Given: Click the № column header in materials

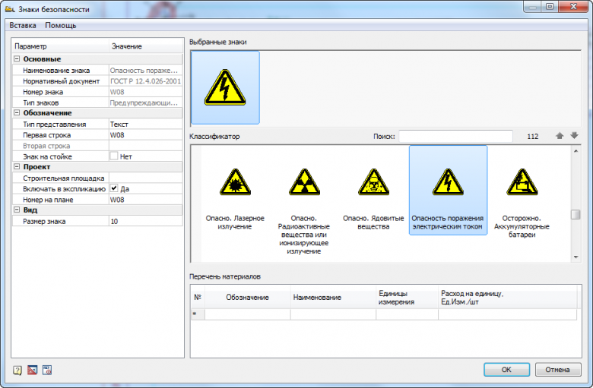Looking at the screenshot, I should (198, 298).
